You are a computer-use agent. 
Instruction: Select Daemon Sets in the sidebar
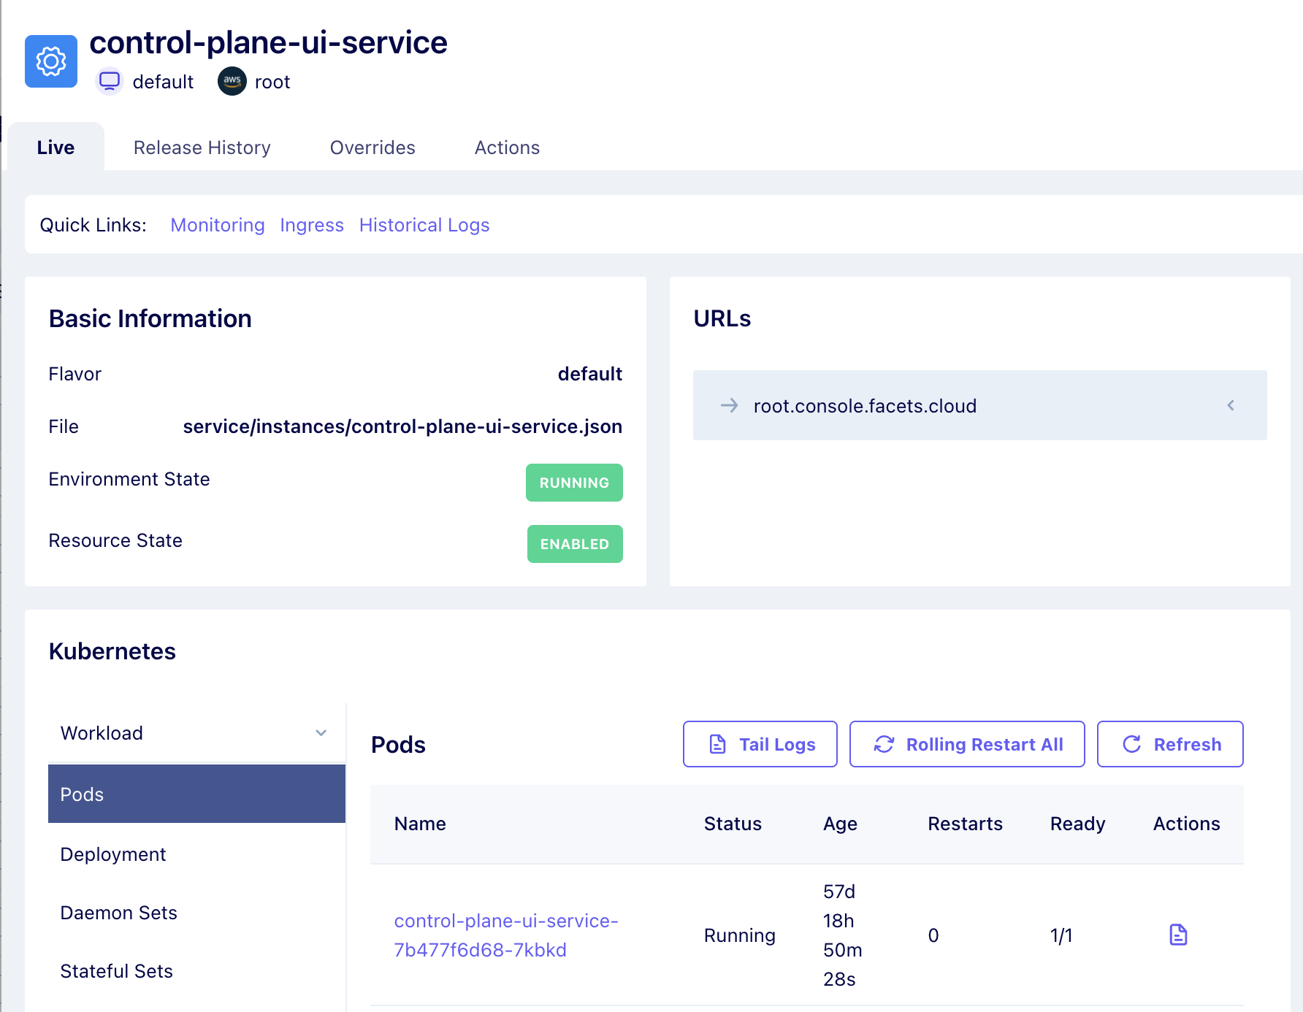119,913
